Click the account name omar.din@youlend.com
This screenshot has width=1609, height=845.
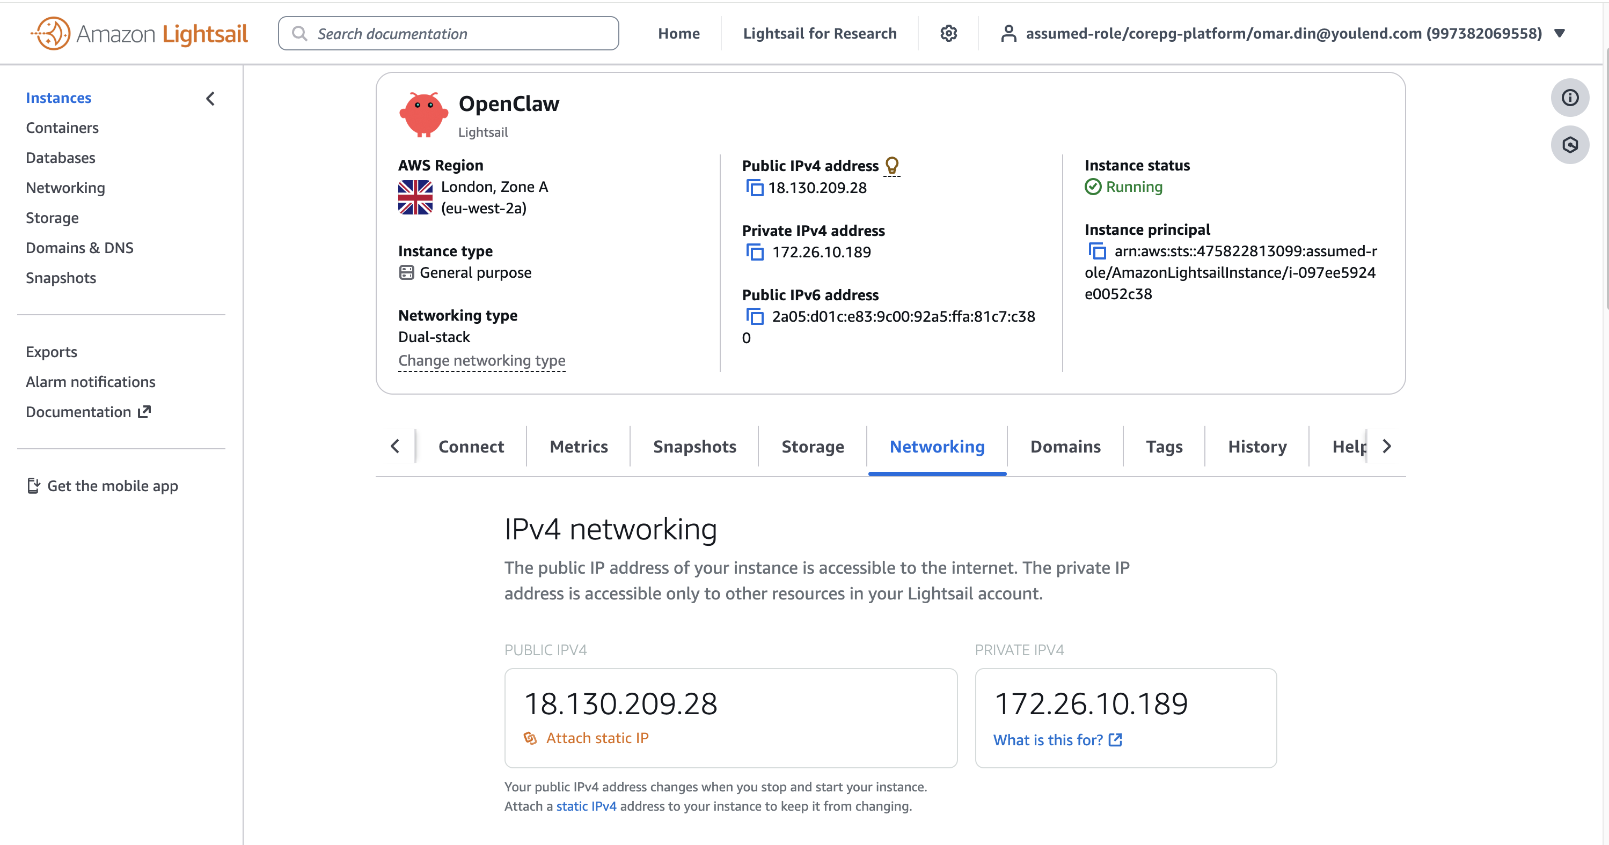point(1284,33)
